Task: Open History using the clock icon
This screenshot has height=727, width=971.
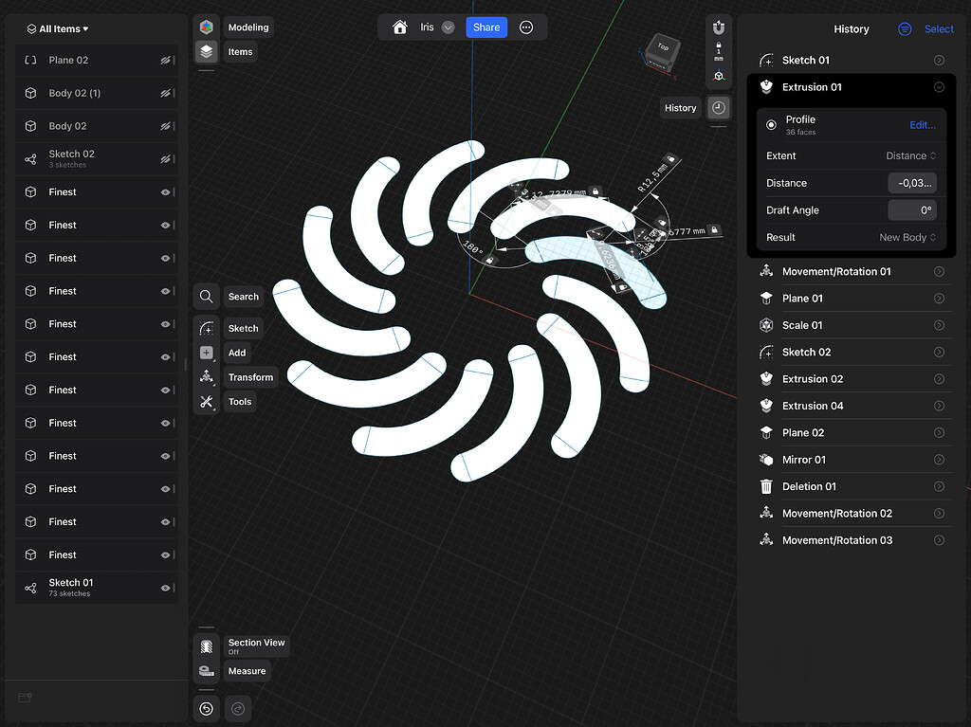Action: pos(718,107)
